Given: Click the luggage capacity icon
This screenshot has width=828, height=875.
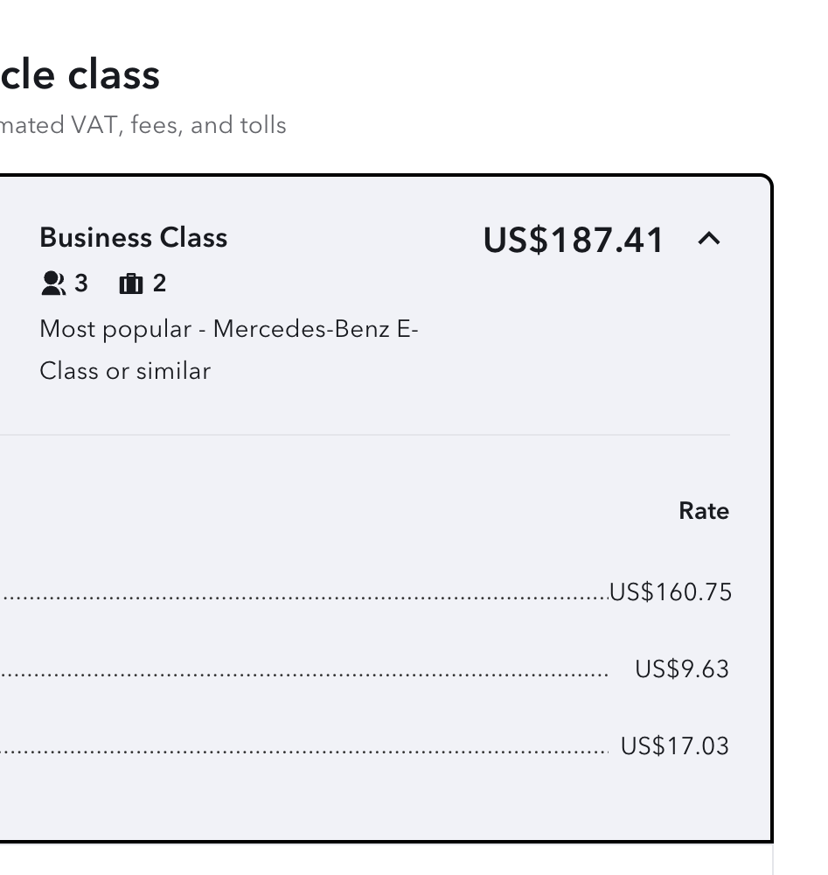Looking at the screenshot, I should (130, 283).
